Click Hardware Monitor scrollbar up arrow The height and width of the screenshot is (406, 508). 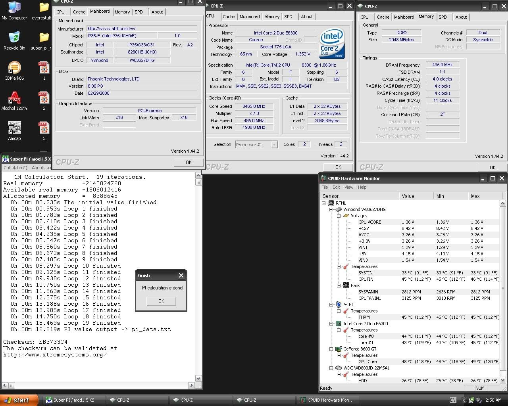[503, 203]
